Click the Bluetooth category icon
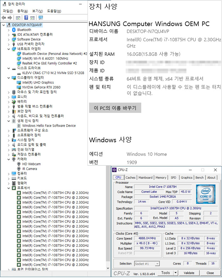 tap(14, 30)
